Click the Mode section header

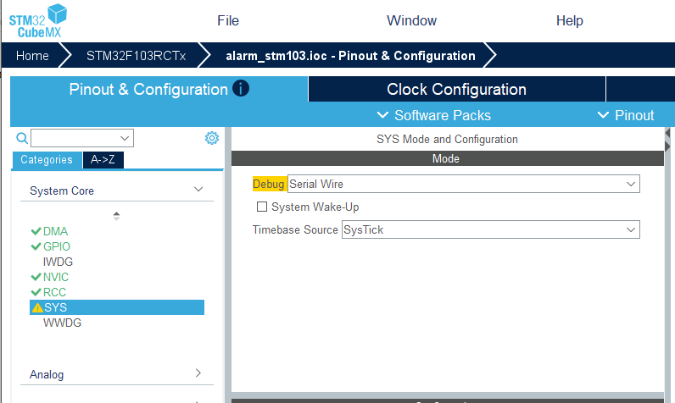(447, 158)
